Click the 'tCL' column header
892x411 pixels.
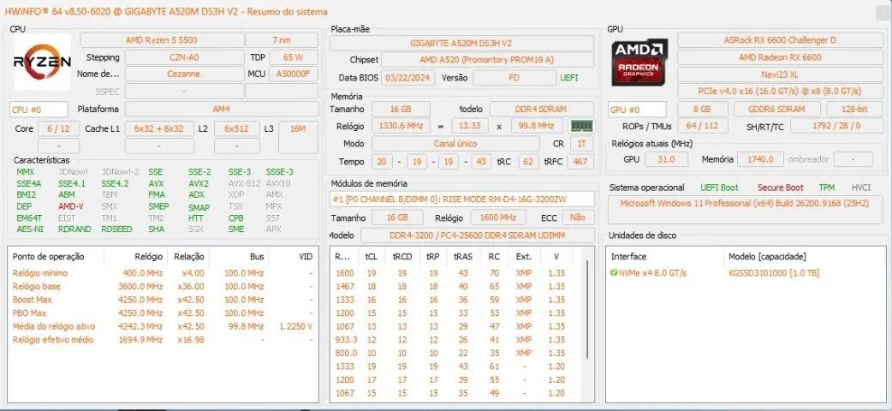tap(371, 257)
